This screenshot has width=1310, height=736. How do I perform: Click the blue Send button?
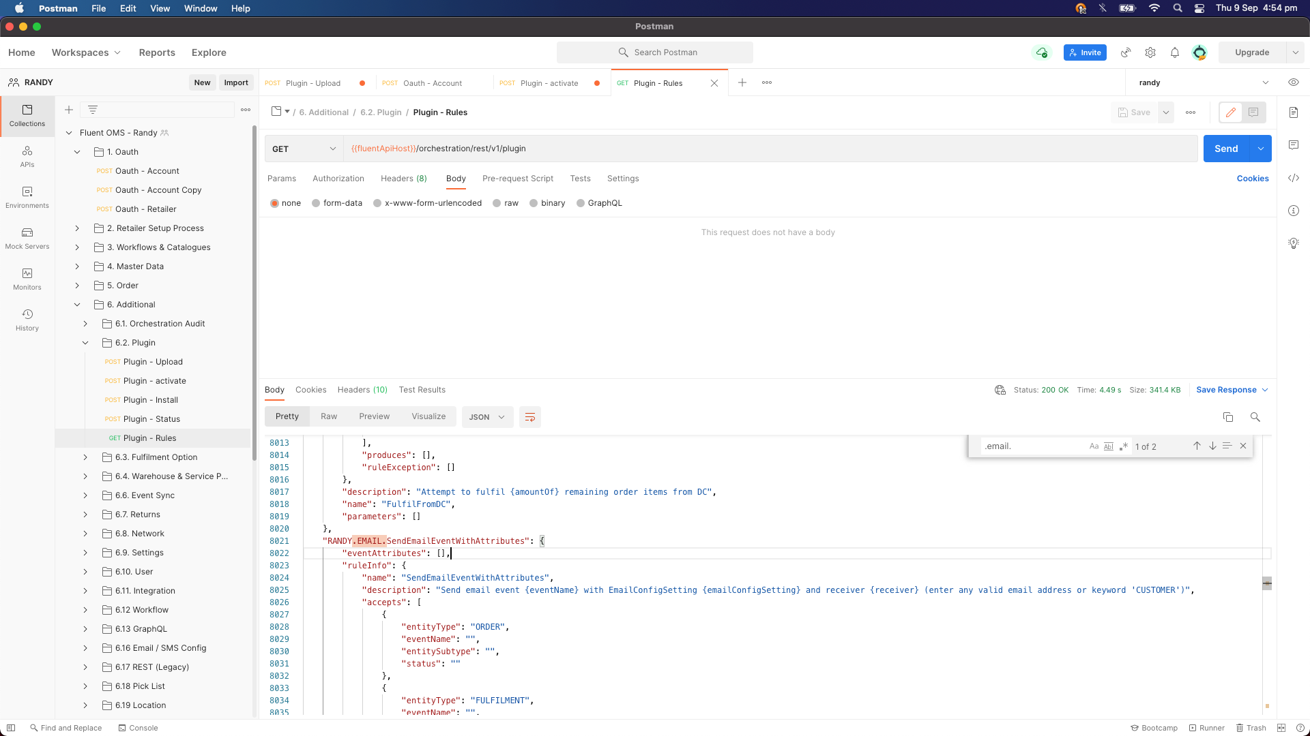coord(1225,149)
